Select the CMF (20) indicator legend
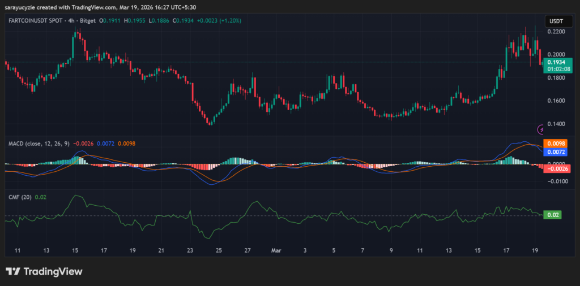Screen dimensions: 580x286 [x=19, y=197]
